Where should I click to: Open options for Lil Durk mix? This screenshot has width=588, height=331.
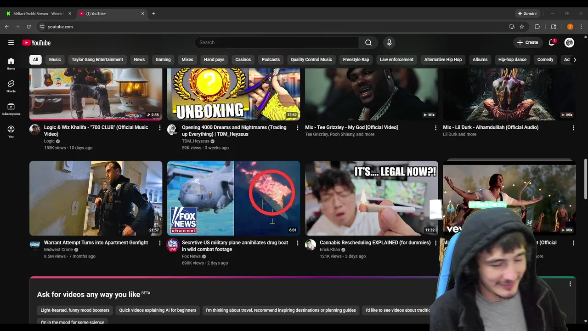click(573, 128)
